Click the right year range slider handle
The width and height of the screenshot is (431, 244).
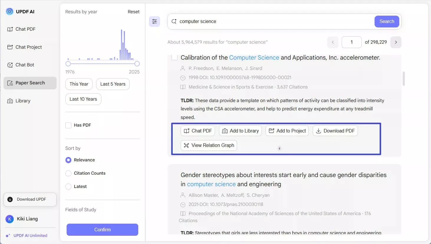click(137, 64)
